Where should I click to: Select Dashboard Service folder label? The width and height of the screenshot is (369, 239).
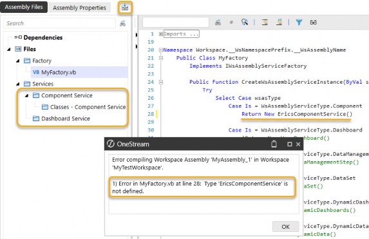[x=66, y=119]
